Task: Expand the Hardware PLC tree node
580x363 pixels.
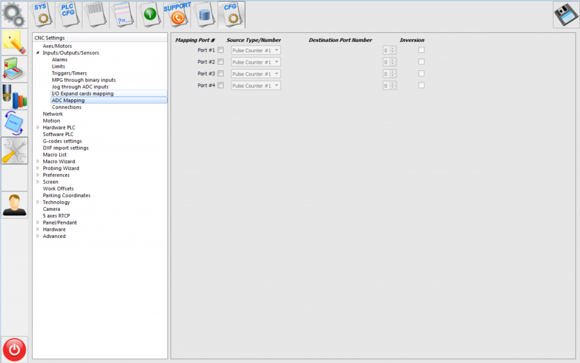Action: click(38, 128)
